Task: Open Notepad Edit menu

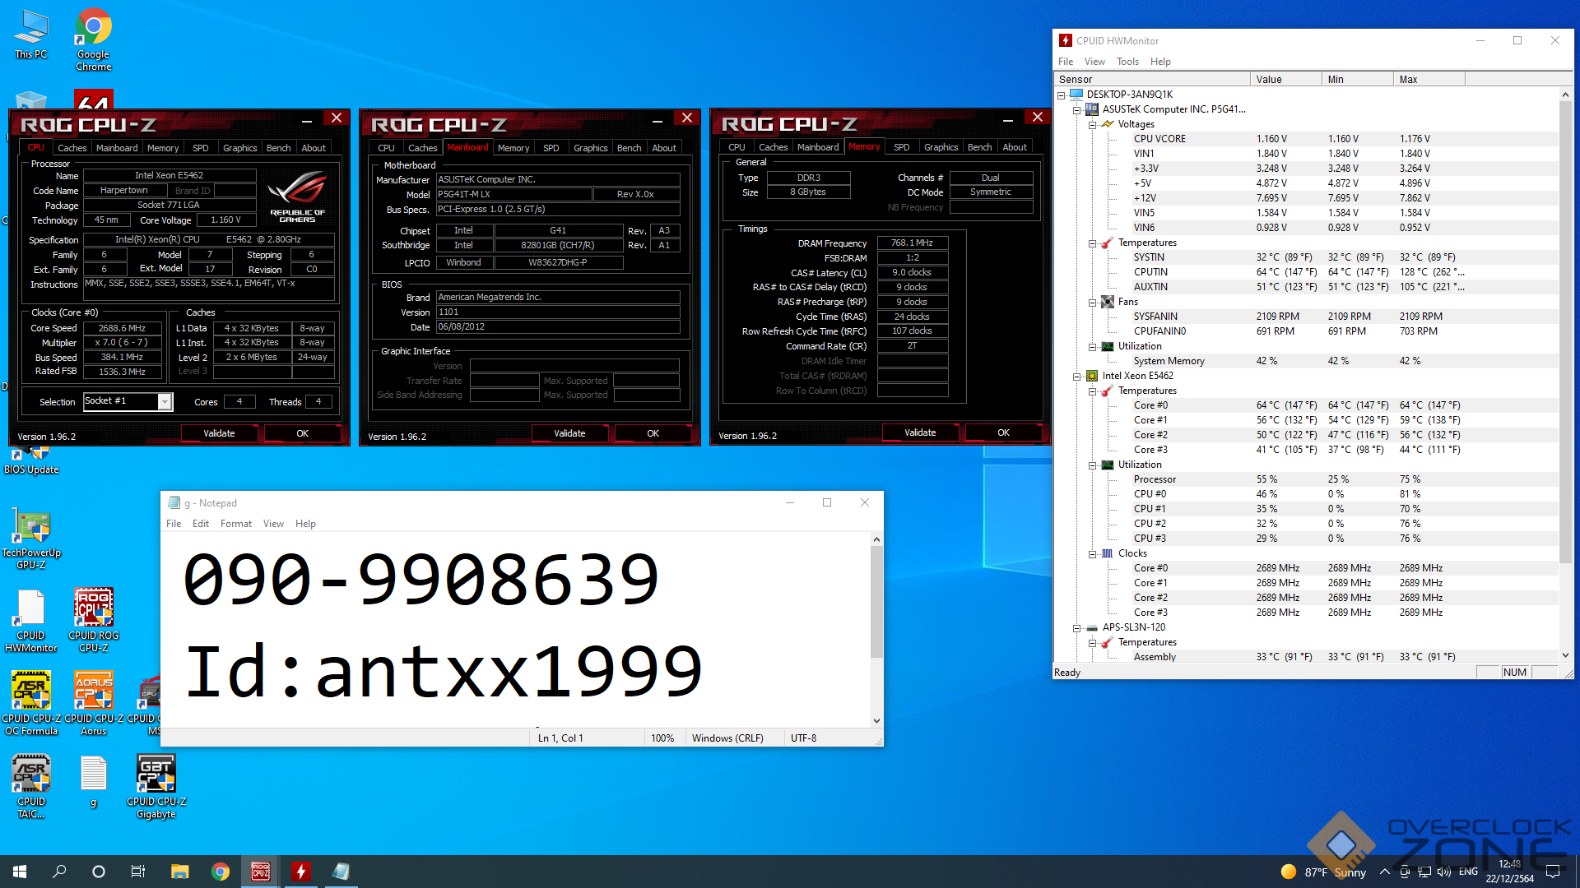Action: click(201, 524)
